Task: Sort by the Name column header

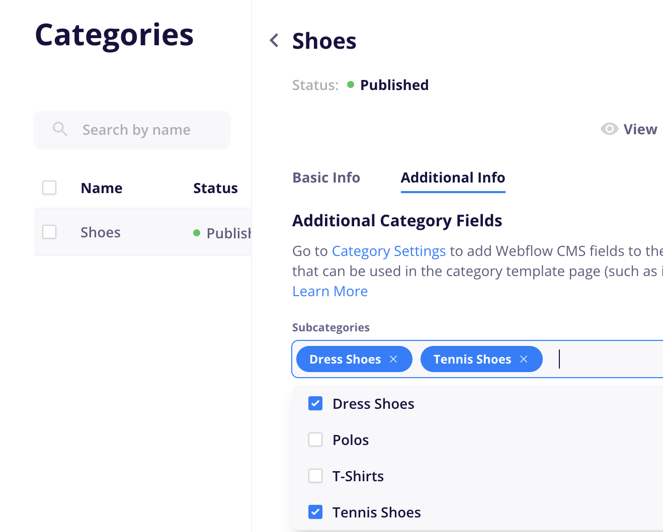Action: [x=102, y=188]
